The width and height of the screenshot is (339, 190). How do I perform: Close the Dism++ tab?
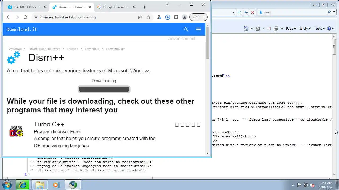click(x=90, y=7)
